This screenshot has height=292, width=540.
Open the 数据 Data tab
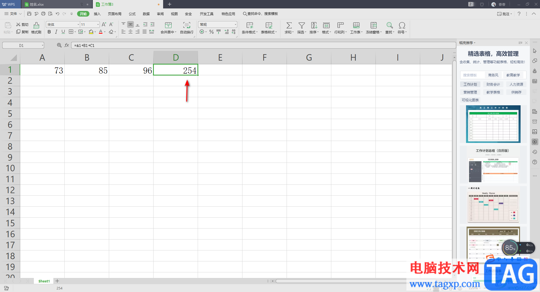[146, 14]
